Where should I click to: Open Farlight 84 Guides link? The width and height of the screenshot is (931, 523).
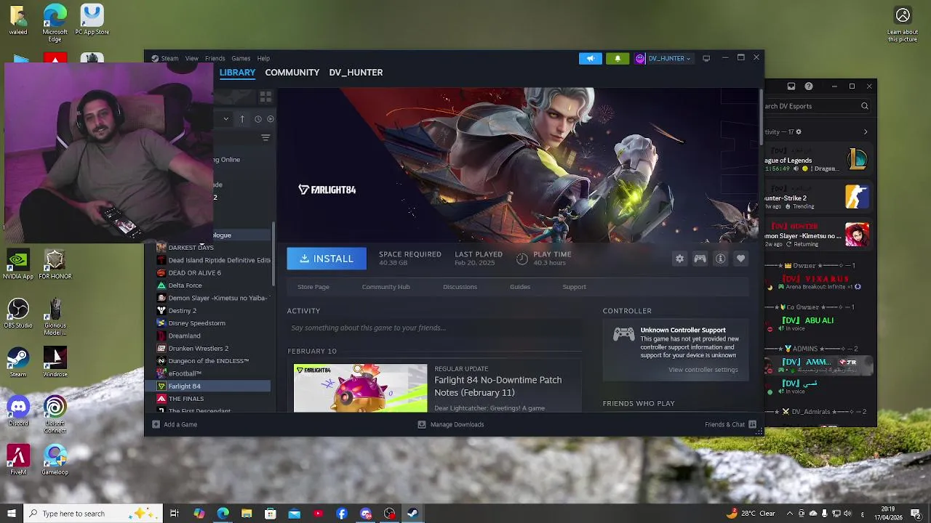click(x=520, y=287)
